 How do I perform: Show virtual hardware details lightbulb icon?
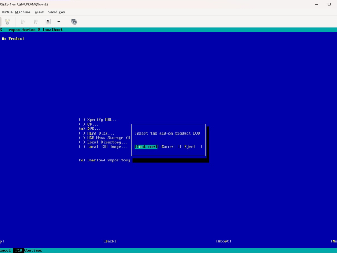[8, 22]
